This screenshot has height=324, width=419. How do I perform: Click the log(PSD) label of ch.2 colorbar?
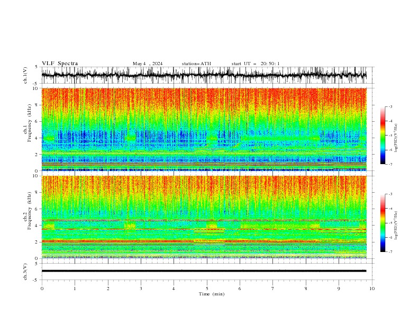pyautogui.click(x=396, y=226)
